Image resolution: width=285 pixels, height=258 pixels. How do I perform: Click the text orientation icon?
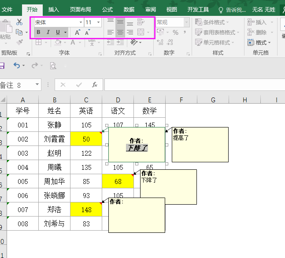(134, 42)
